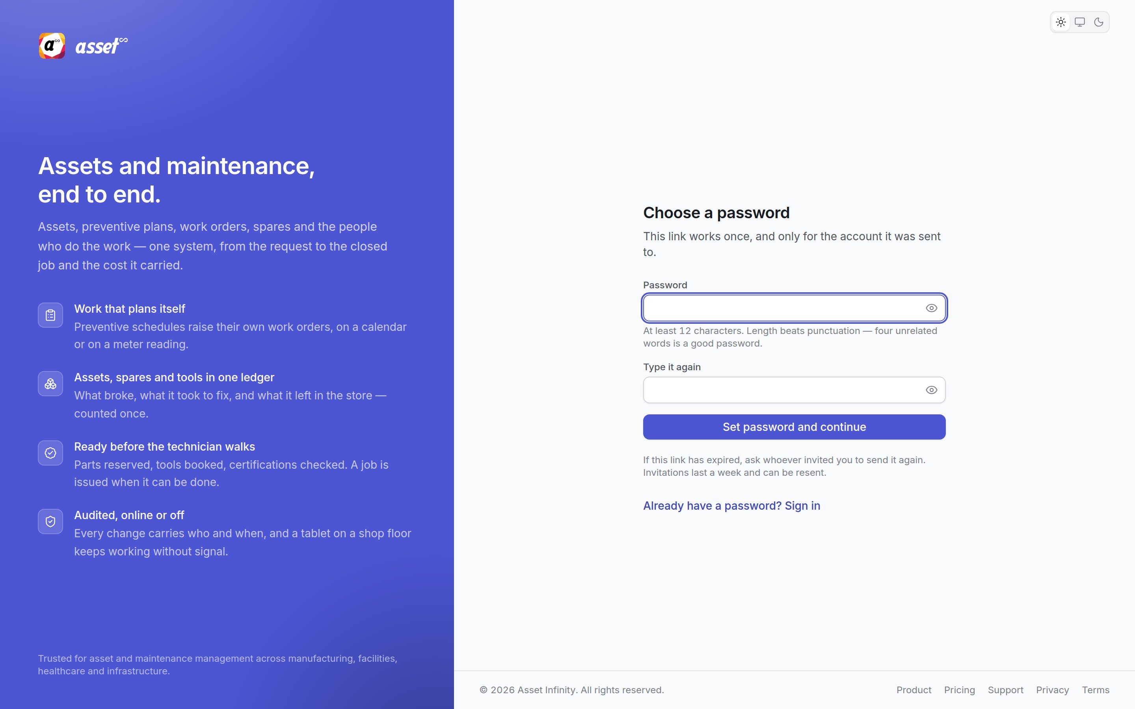Click the Type it again label
The image size is (1135, 709).
(672, 367)
